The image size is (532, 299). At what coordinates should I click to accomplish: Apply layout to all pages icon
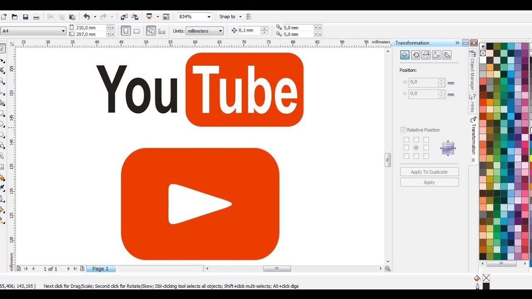(151, 31)
